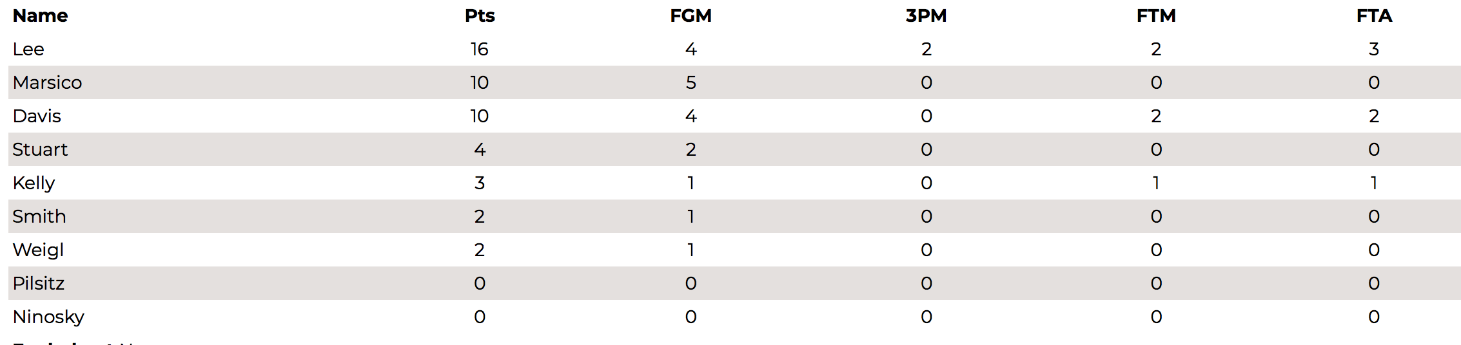
Task: Click the Name column header
Action: pos(40,15)
